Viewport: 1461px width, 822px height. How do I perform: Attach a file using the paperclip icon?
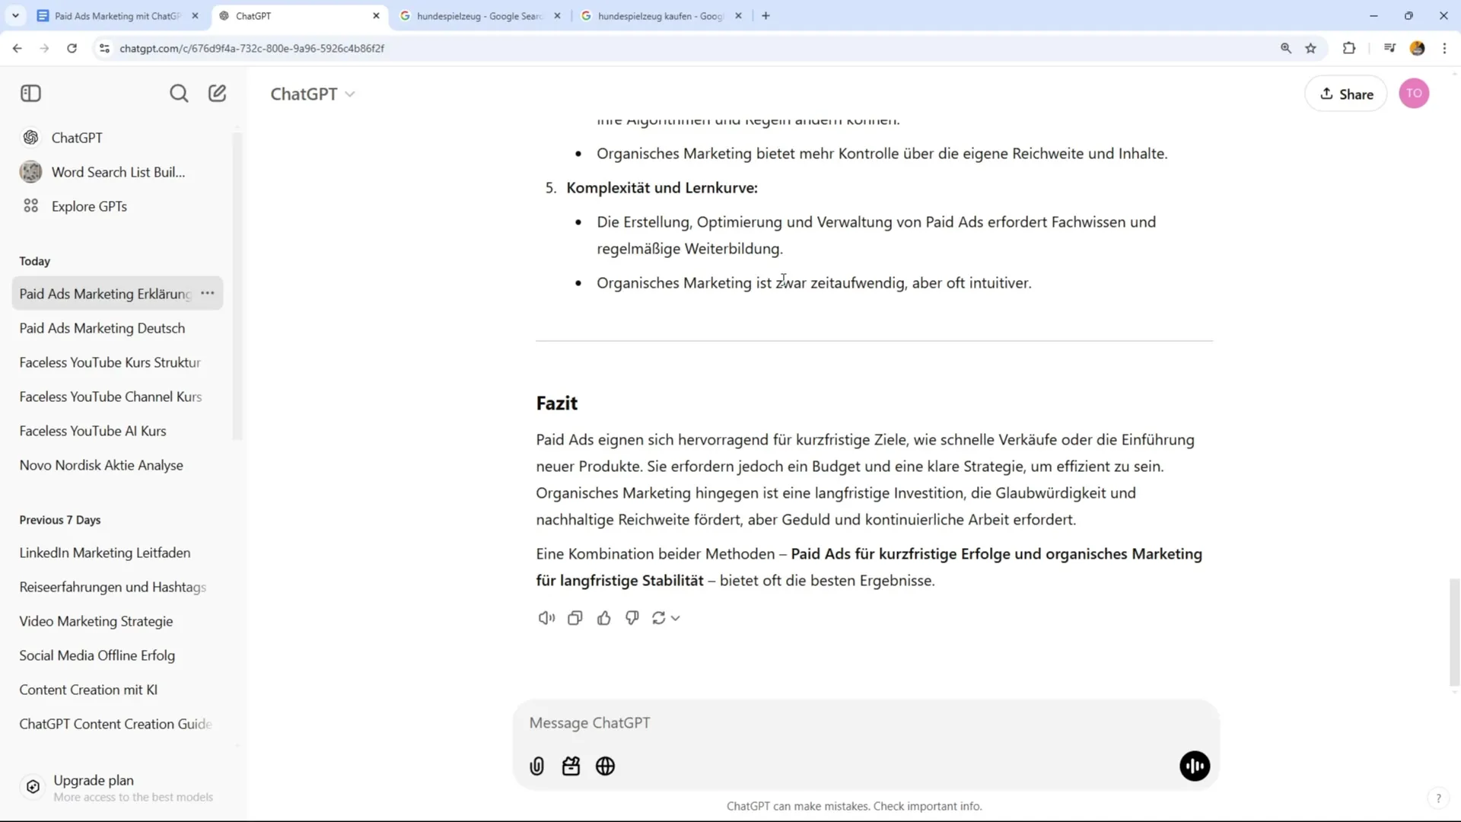pos(537,766)
